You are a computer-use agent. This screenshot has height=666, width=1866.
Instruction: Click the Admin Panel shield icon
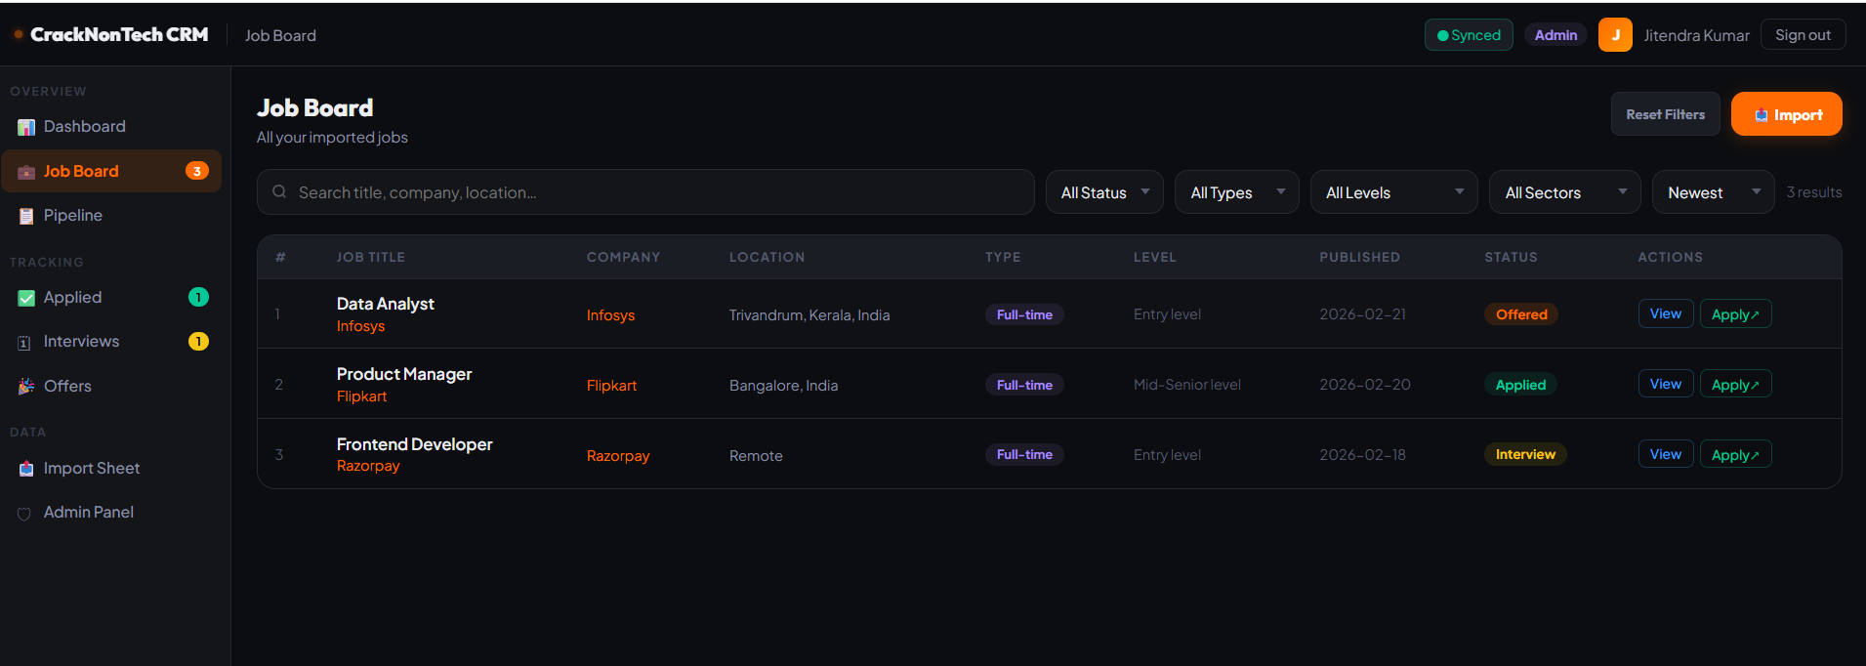24,514
